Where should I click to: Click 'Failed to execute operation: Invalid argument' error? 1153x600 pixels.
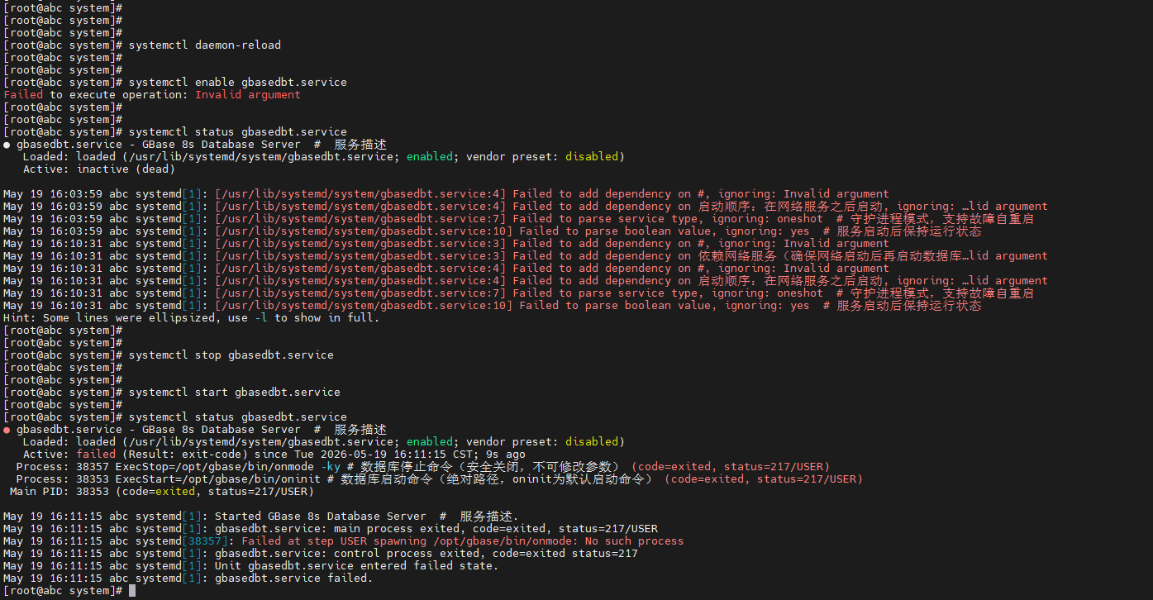pos(152,95)
